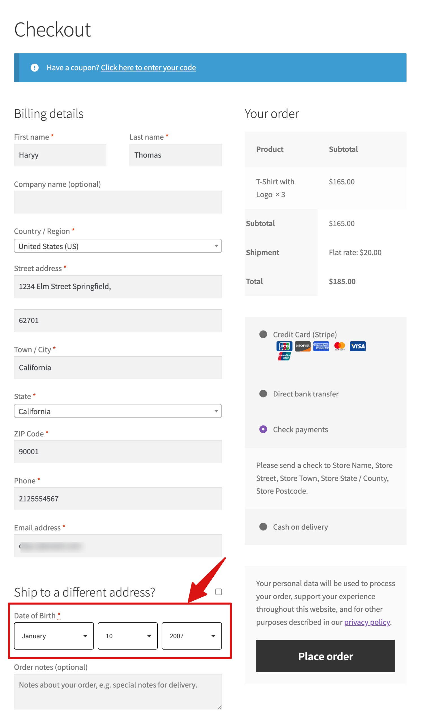Click the second address line field showing 62701
This screenshot has height=724, width=421.
pos(118,321)
